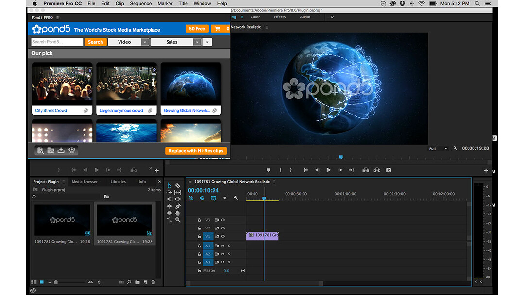
Task: Choose the Pen tool
Action: [178, 206]
